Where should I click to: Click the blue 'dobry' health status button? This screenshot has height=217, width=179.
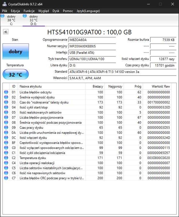click(x=15, y=51)
